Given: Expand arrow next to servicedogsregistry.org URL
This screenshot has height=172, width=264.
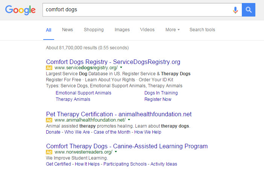Looking at the screenshot, I should (121, 67).
